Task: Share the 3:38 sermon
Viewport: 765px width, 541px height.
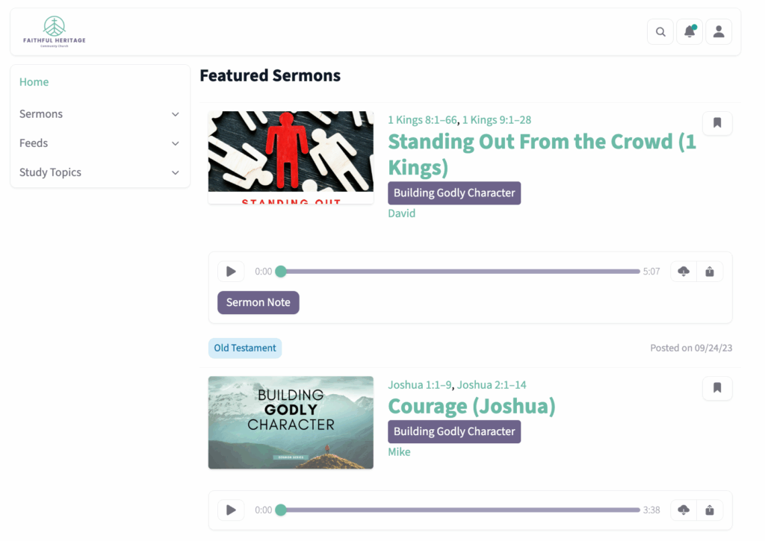Action: (x=710, y=510)
